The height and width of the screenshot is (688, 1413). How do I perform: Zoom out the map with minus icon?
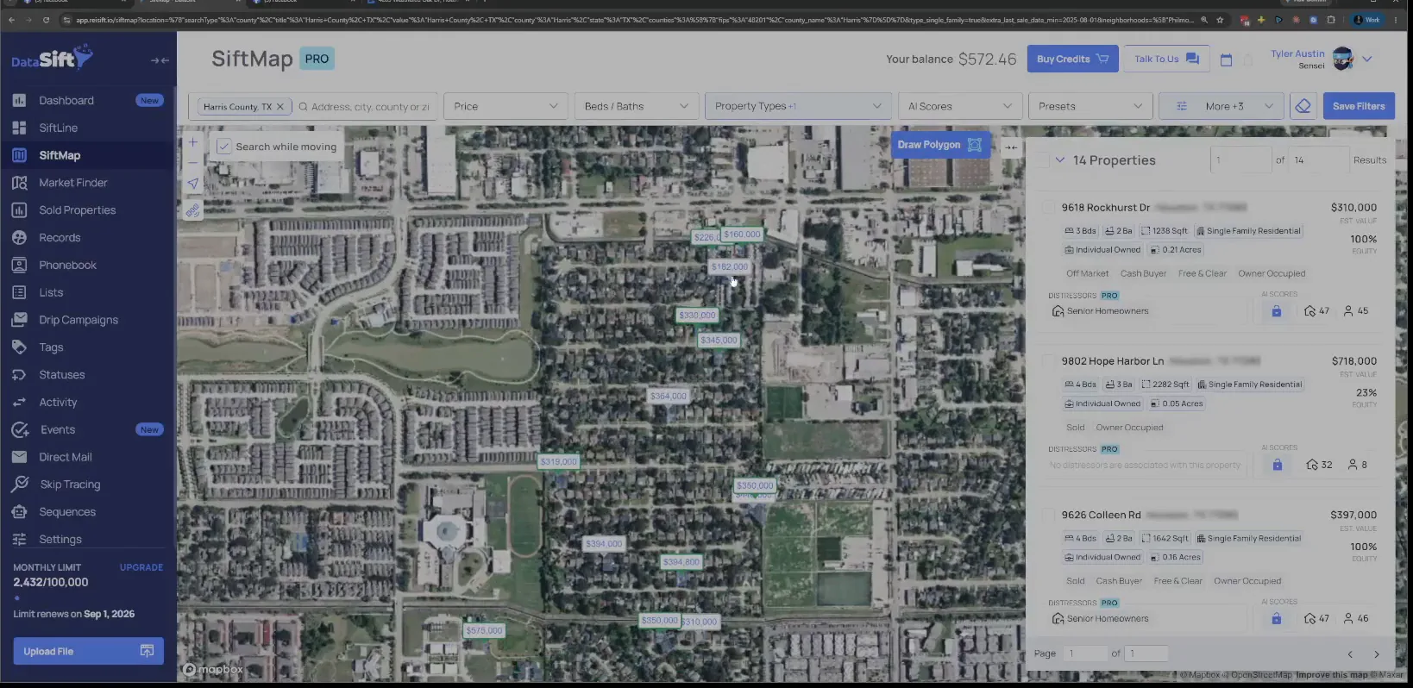point(193,162)
